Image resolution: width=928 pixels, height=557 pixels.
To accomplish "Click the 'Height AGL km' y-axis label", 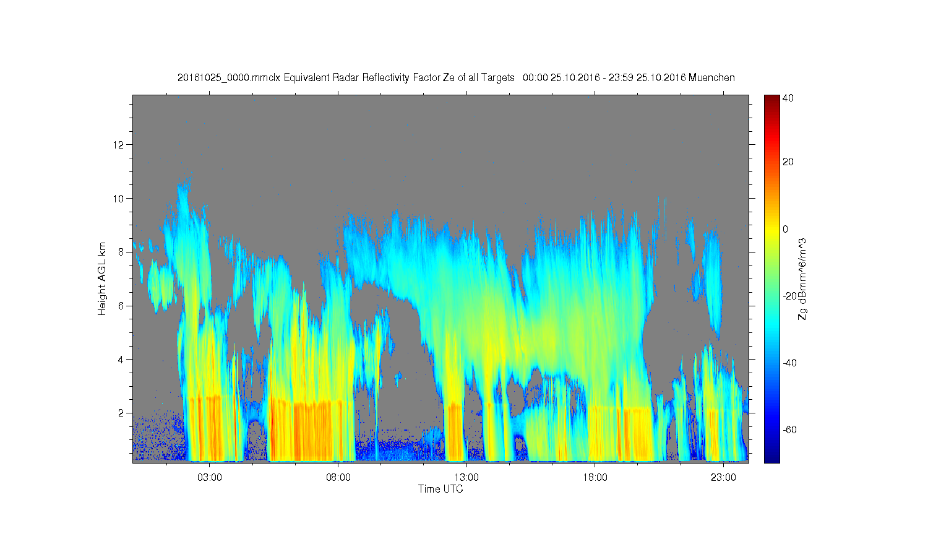I will point(102,278).
